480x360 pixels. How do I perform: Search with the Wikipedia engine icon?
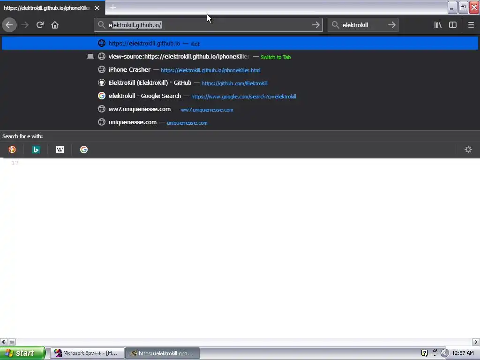(60, 150)
